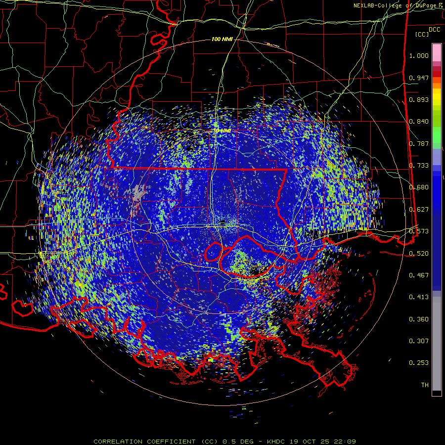Viewport: 445px width, 445px height.
Task: Click the 0.5 DEG elevation text
Action: (x=239, y=442)
